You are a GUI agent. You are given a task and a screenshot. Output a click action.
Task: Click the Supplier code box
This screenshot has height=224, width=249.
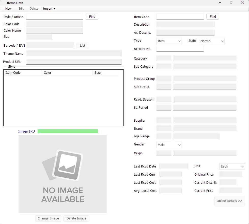tap(164, 120)
